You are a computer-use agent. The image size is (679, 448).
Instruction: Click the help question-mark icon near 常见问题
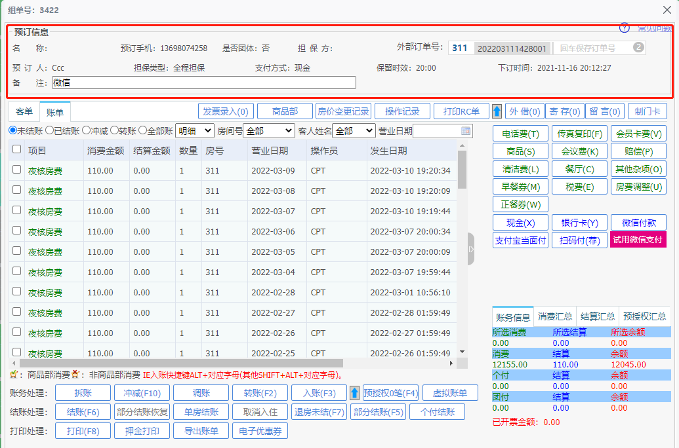[625, 28]
